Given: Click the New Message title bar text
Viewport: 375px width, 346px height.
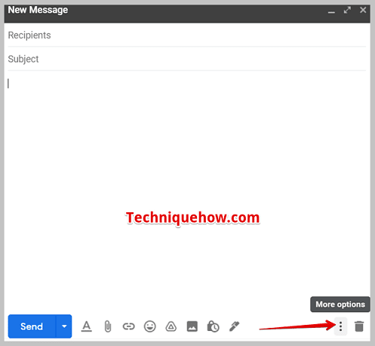Looking at the screenshot, I should tap(38, 10).
